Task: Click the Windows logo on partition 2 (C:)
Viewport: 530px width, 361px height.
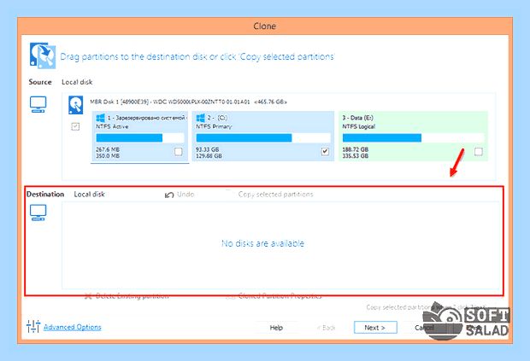Action: point(200,118)
